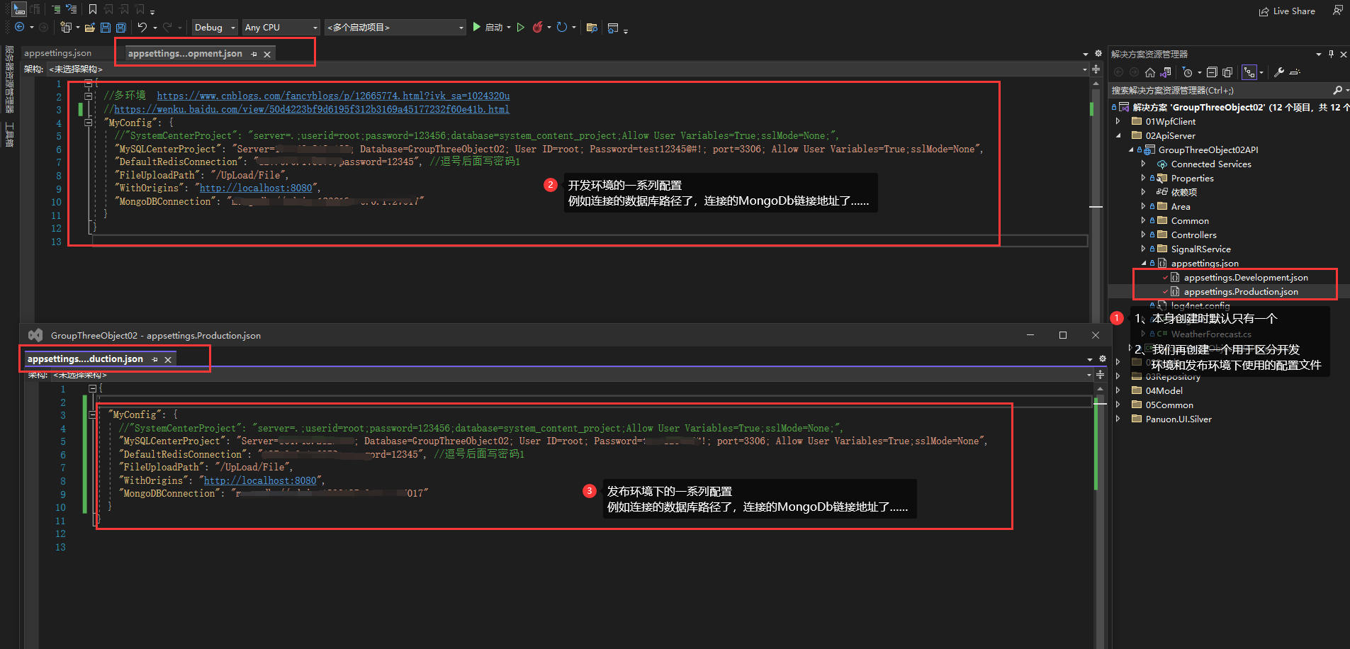
Task: Select the appsettings....duction.json tab
Action: [84, 359]
